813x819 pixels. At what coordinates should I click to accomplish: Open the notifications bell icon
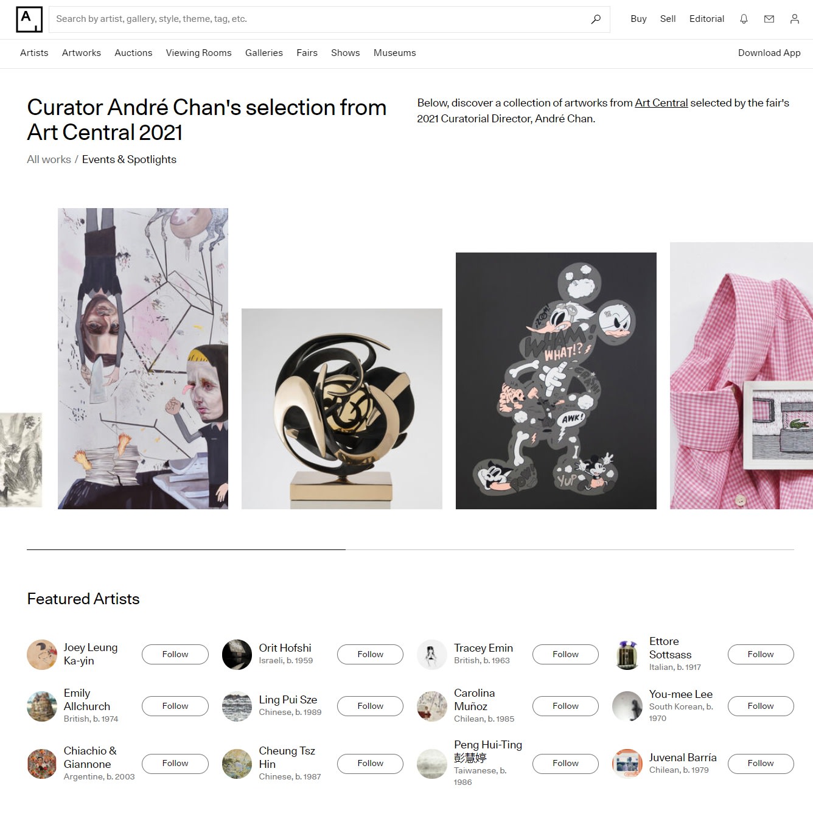[x=744, y=19]
